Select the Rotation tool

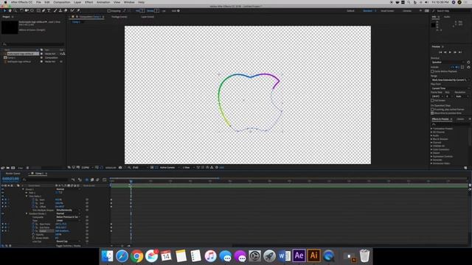coord(21,10)
